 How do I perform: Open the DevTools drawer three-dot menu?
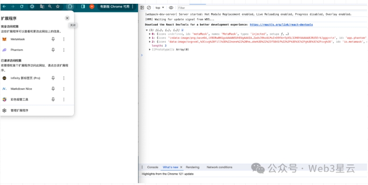pyautogui.click(x=142, y=167)
